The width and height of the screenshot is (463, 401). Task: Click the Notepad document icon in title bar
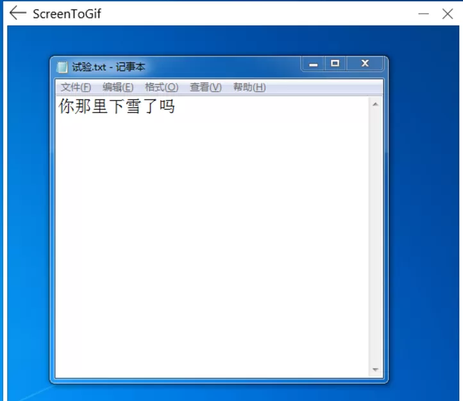[x=62, y=67]
